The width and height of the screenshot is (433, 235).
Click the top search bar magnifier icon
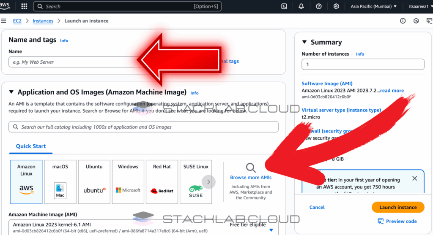[40, 6]
